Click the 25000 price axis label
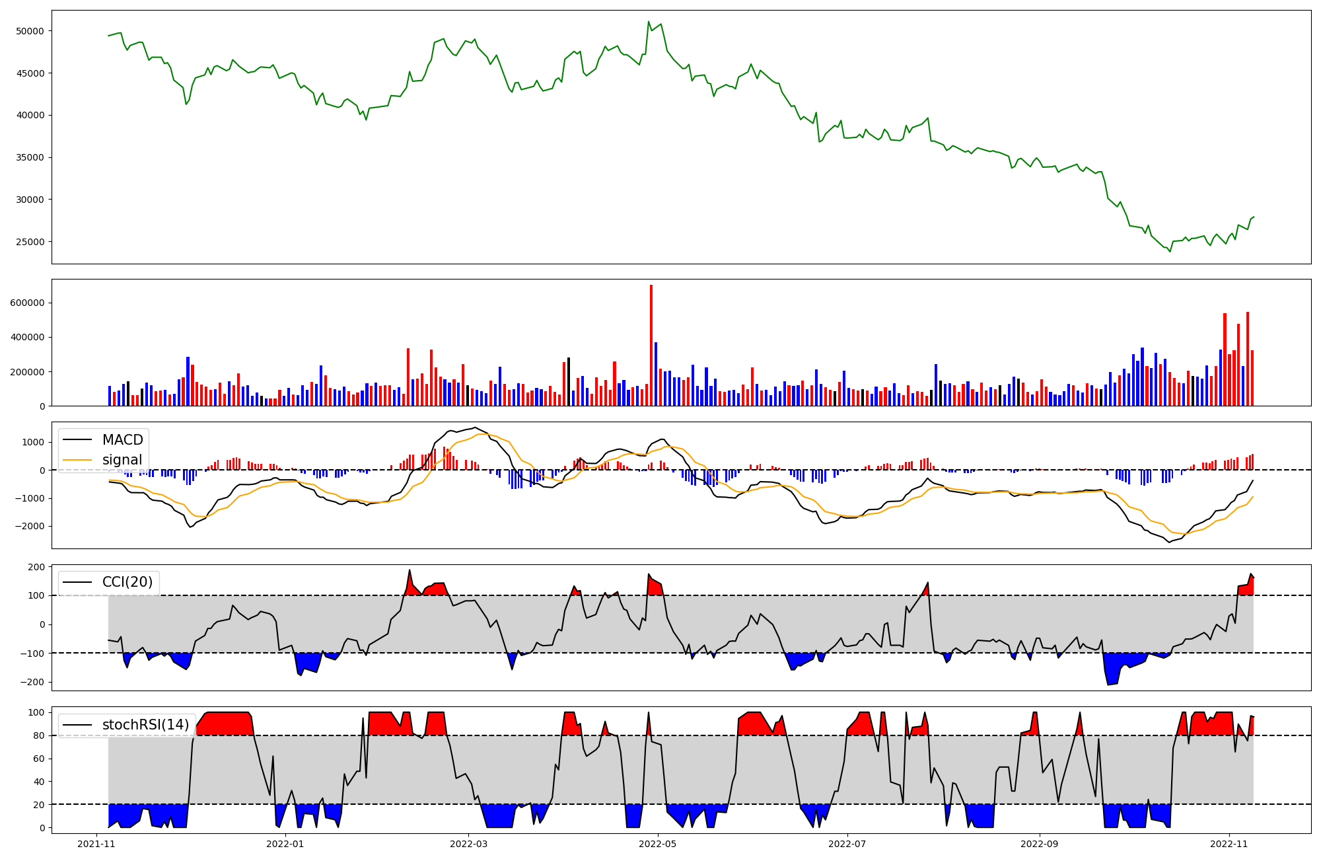The image size is (1321, 859). coord(29,242)
